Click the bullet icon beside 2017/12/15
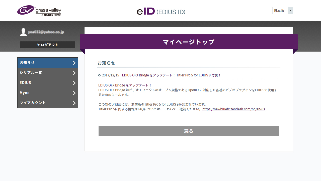Viewport: 321px width, 181px height. click(100, 75)
